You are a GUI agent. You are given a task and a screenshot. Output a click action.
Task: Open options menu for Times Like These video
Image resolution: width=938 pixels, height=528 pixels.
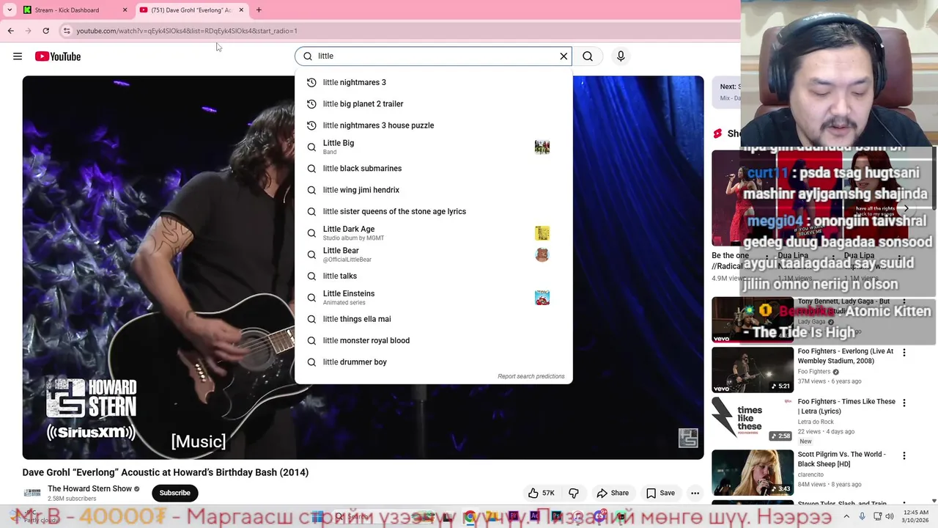tap(904, 403)
